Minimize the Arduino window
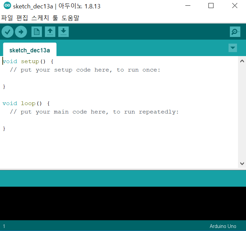246x231 pixels. (188, 6)
